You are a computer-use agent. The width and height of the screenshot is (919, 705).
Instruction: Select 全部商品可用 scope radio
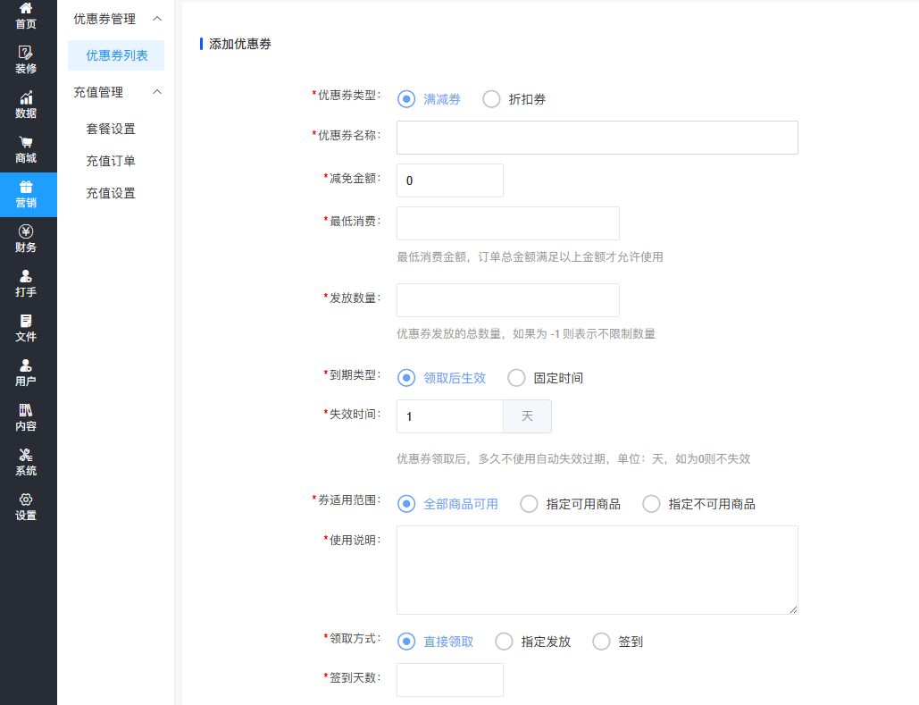[406, 504]
